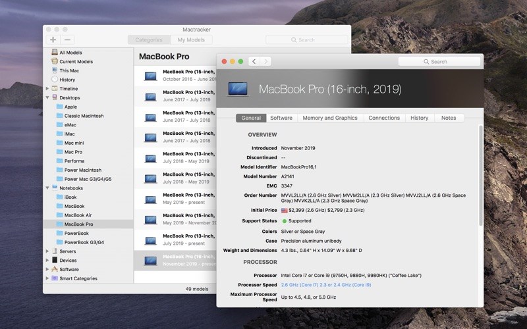
Task: Select the Timeline item icon
Action: (x=55, y=88)
